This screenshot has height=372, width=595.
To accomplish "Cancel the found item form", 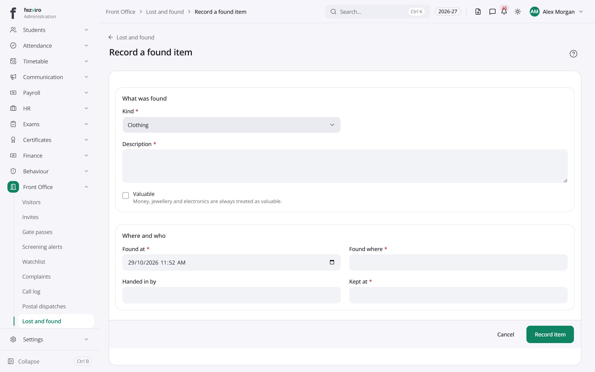I will (505, 334).
